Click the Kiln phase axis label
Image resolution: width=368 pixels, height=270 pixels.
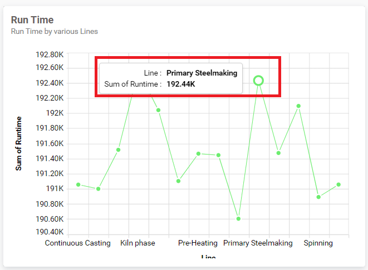138,243
